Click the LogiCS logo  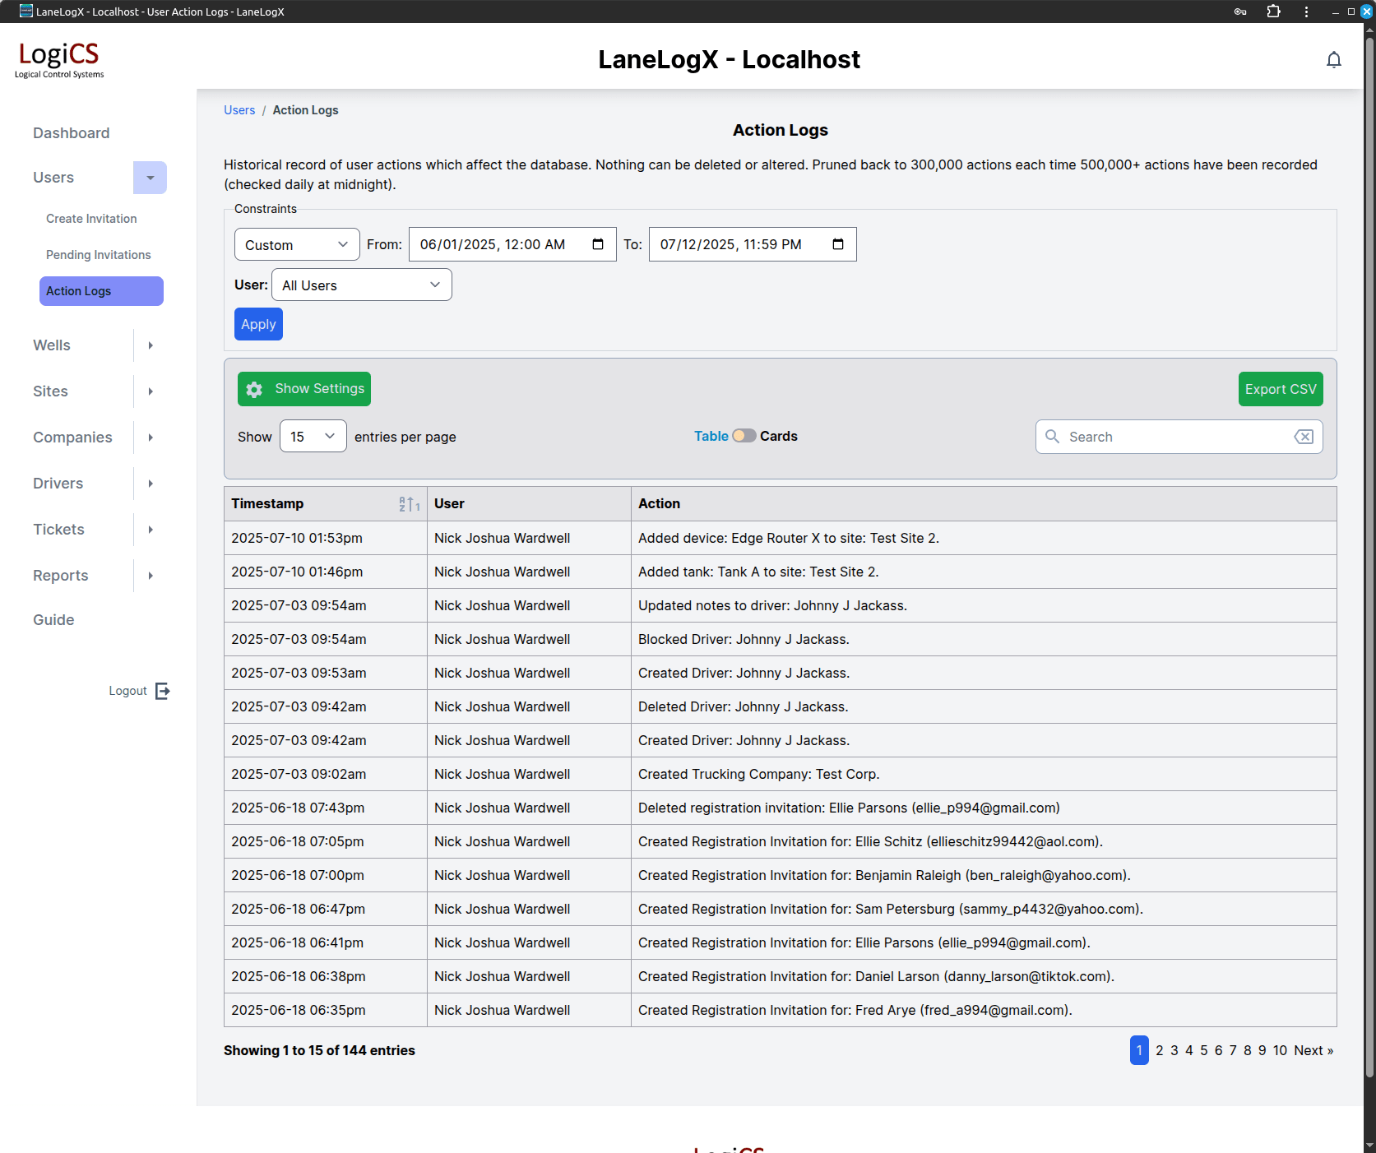[x=59, y=59]
